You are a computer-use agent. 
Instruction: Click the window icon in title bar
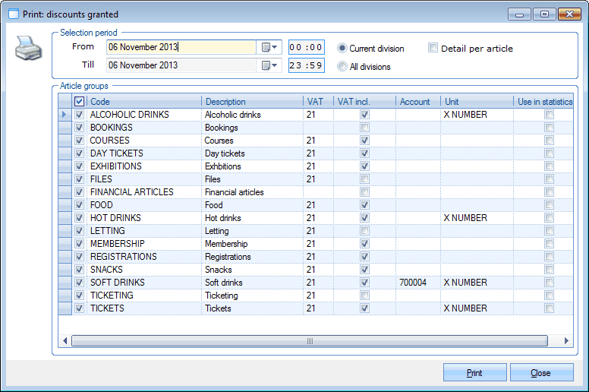pos(14,14)
